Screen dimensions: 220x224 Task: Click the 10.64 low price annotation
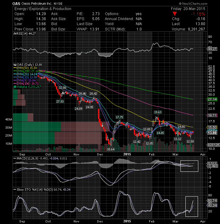click(x=111, y=149)
